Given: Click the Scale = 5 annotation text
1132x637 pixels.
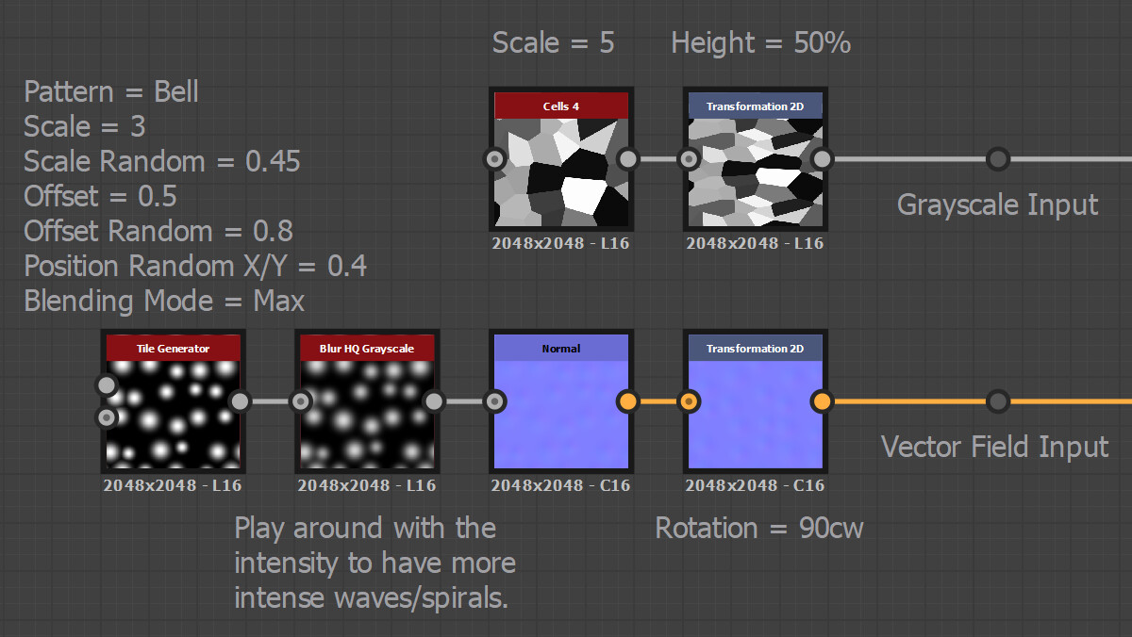Looking at the screenshot, I should [x=554, y=42].
